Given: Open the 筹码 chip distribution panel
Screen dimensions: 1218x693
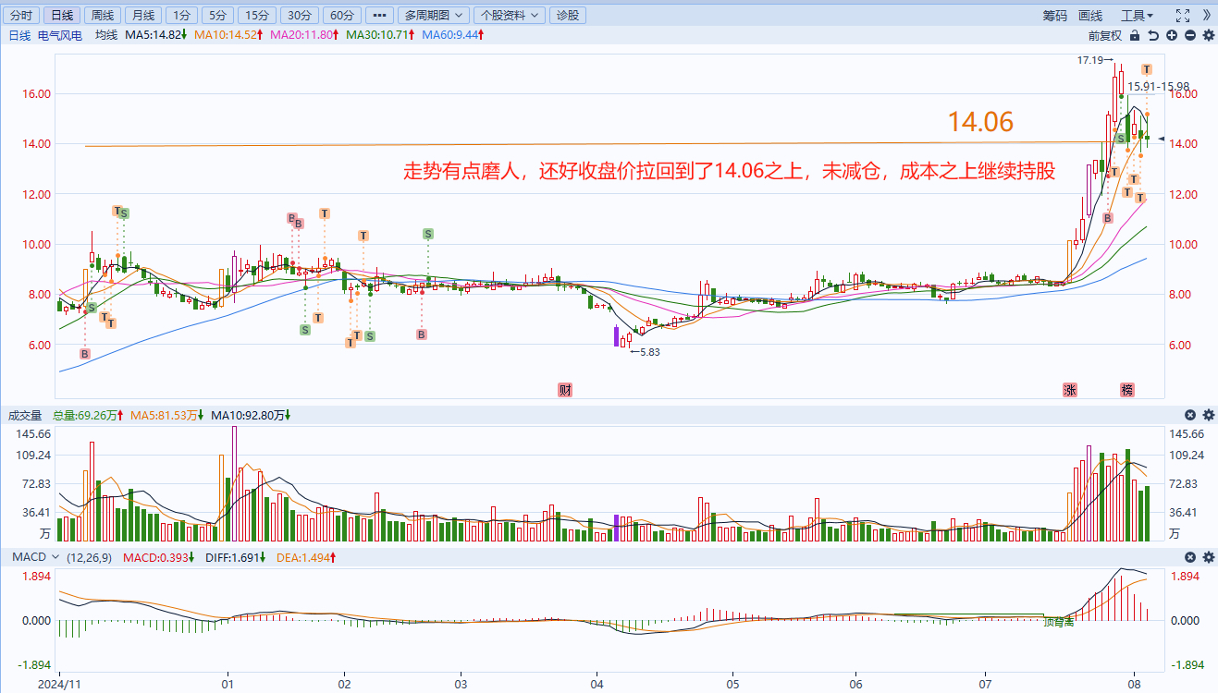Looking at the screenshot, I should coord(1055,15).
